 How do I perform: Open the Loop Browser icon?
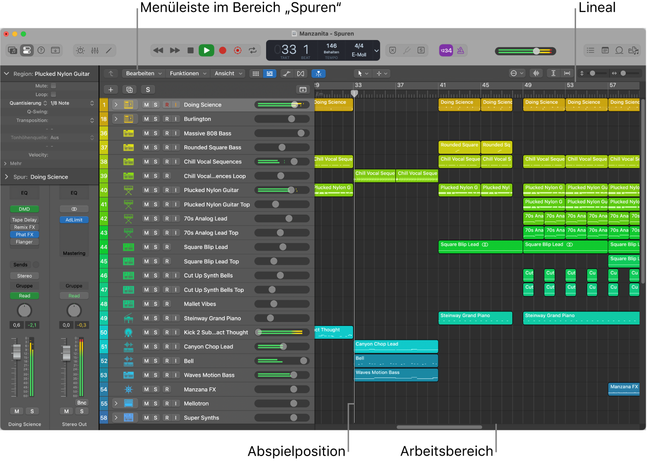[x=619, y=50]
